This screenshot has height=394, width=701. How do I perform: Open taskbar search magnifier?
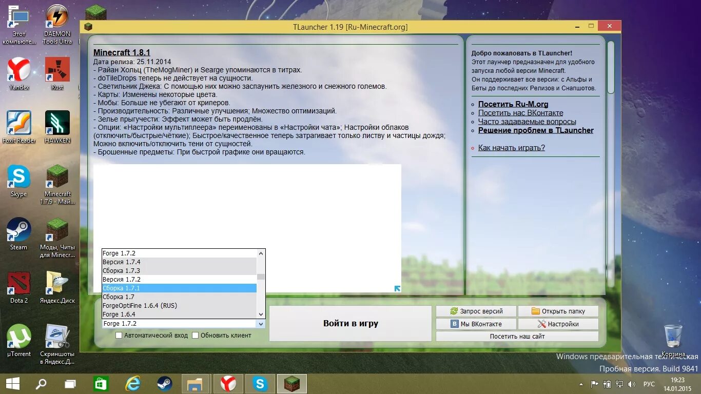(x=41, y=383)
